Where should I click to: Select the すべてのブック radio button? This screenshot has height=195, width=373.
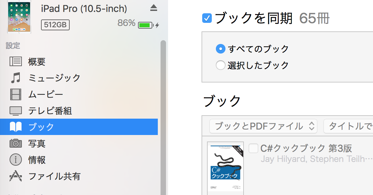(221, 49)
